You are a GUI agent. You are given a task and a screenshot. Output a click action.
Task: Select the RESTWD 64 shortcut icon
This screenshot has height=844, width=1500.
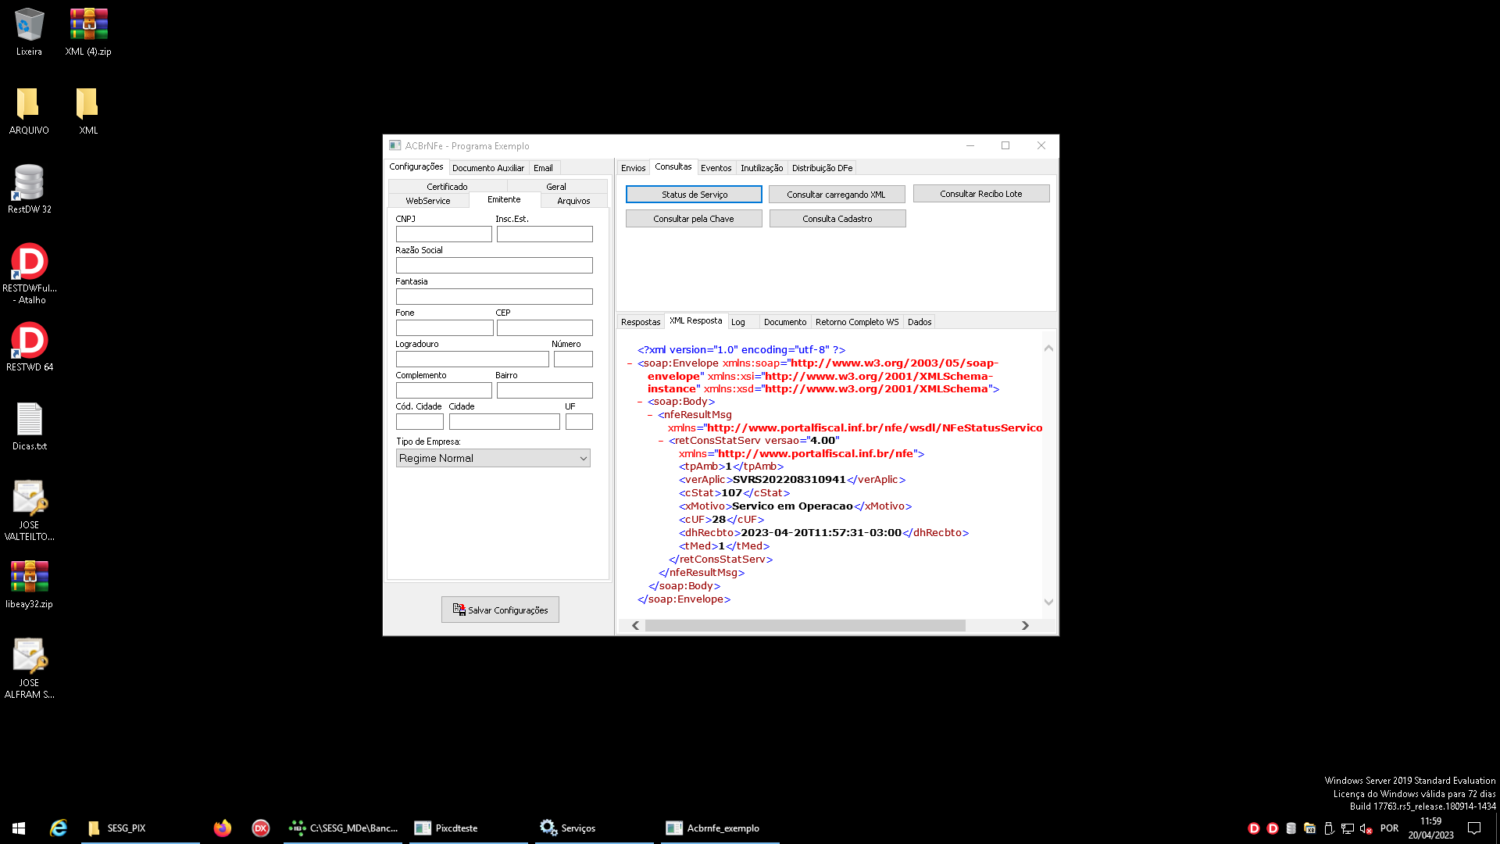tap(29, 348)
